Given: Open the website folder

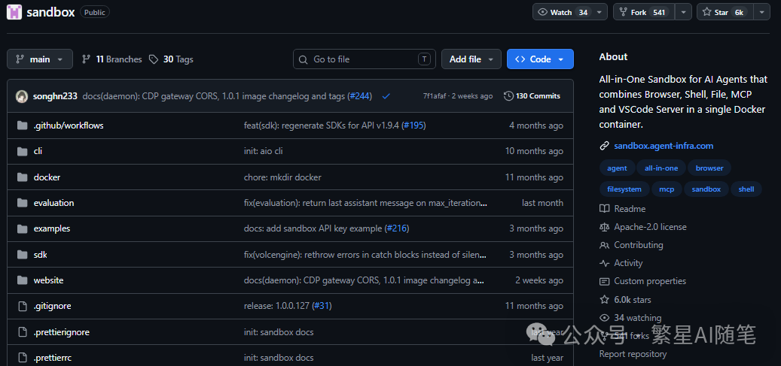Looking at the screenshot, I should [x=49, y=280].
